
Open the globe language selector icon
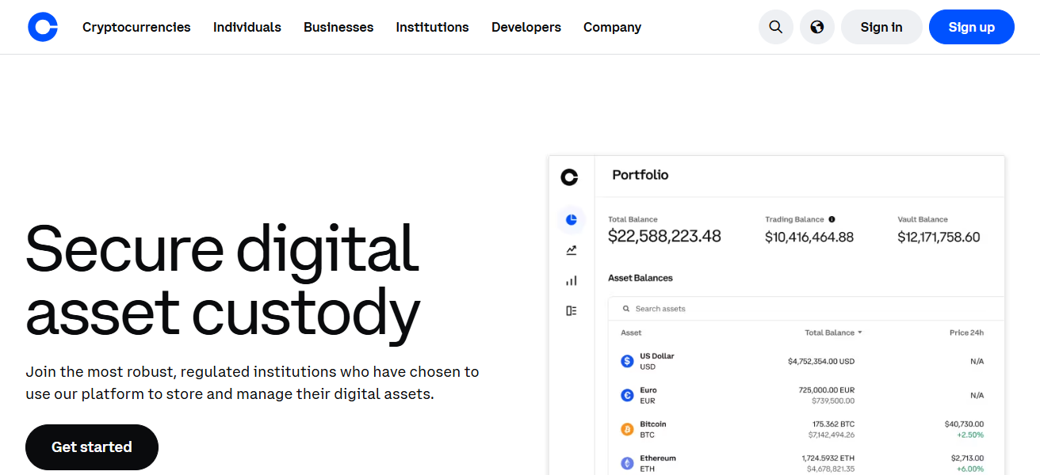tap(816, 26)
